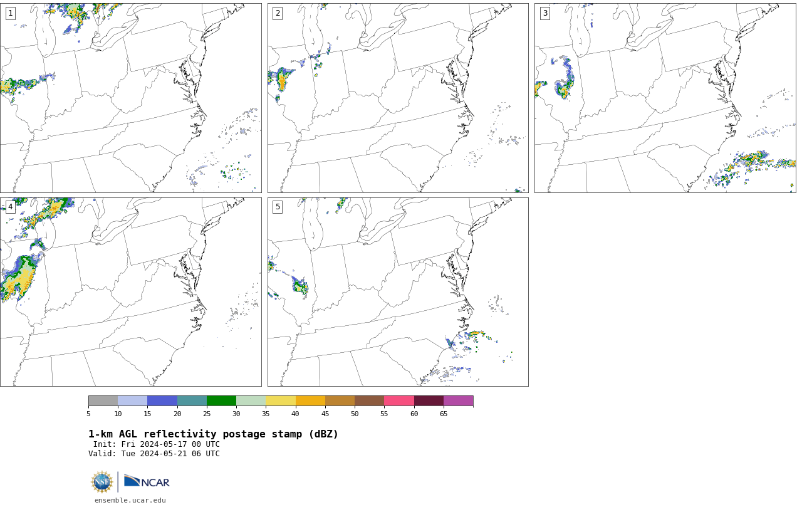This screenshot has width=802, height=507.
Task: Select the purple 65+ dBZ swatch
Action: (458, 401)
